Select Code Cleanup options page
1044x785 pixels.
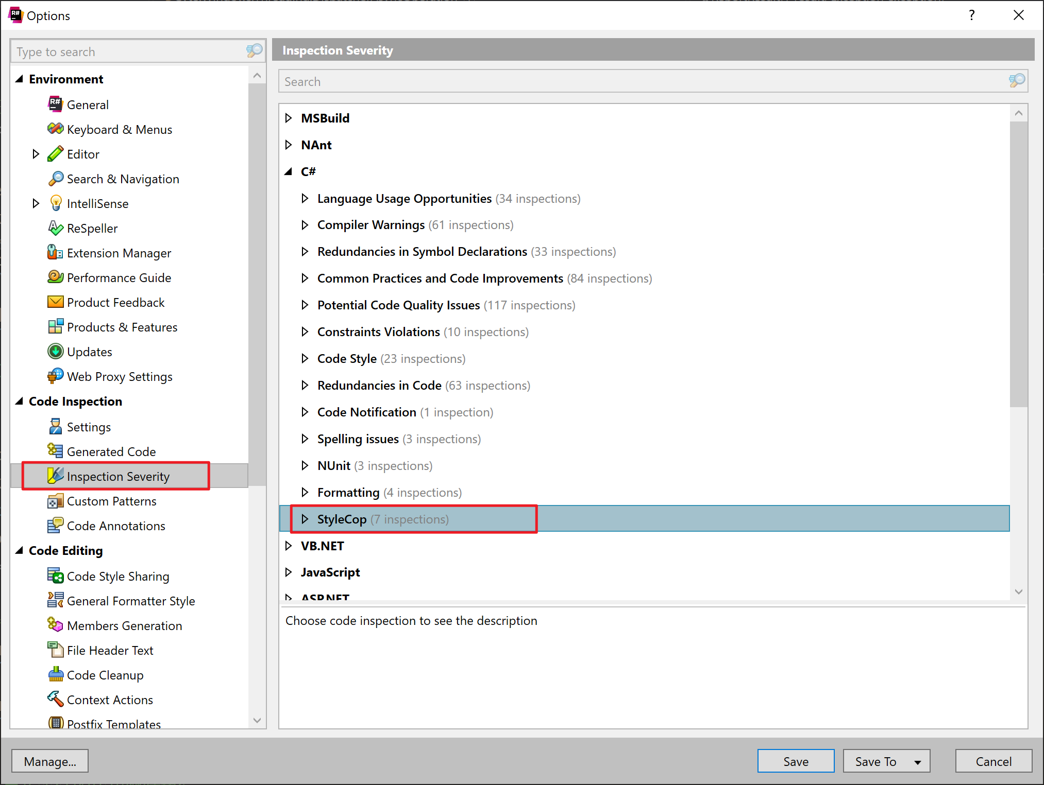105,675
